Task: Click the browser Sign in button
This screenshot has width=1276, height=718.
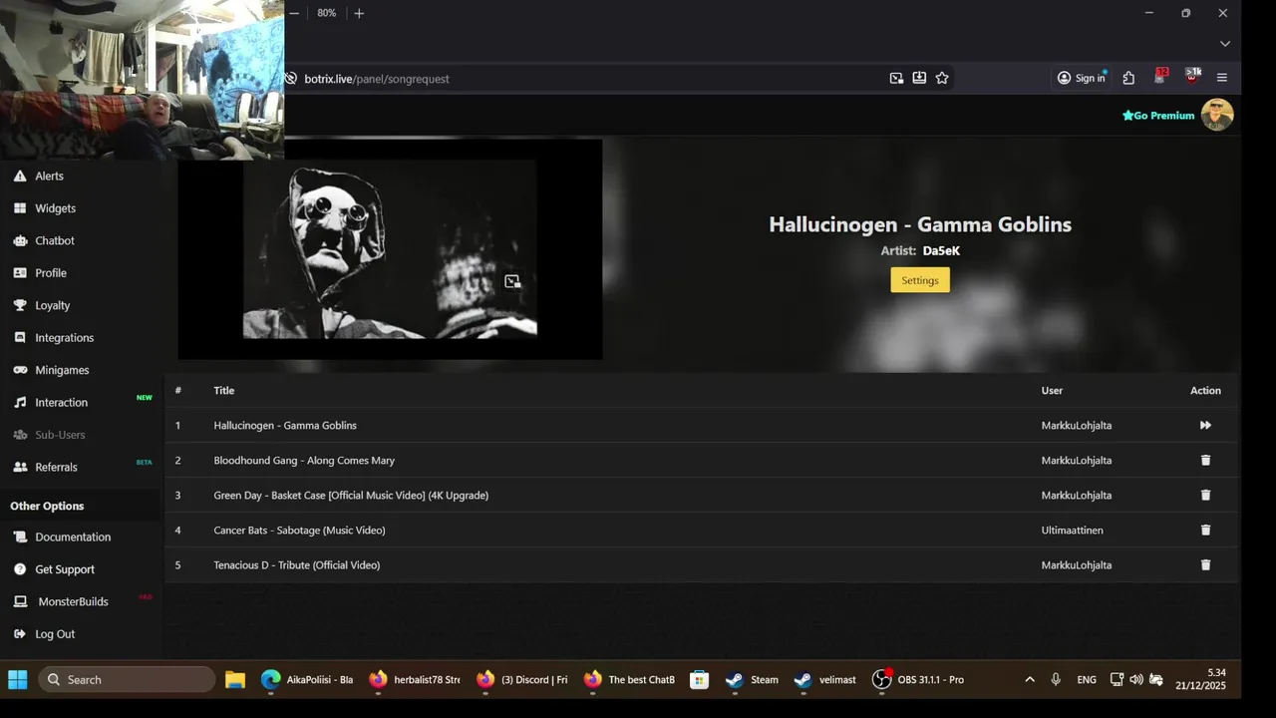Action: [1081, 78]
